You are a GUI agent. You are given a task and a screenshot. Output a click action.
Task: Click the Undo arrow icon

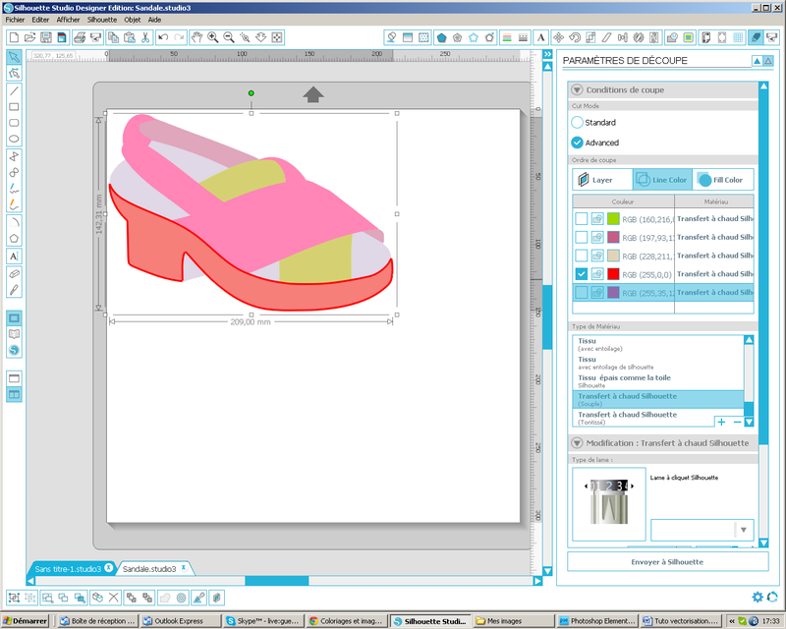[163, 37]
